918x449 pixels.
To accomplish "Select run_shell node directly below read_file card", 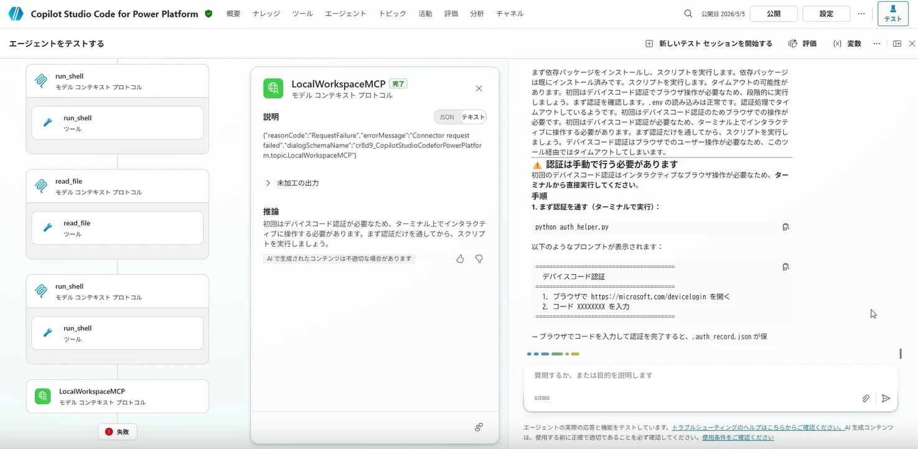I will click(118, 291).
